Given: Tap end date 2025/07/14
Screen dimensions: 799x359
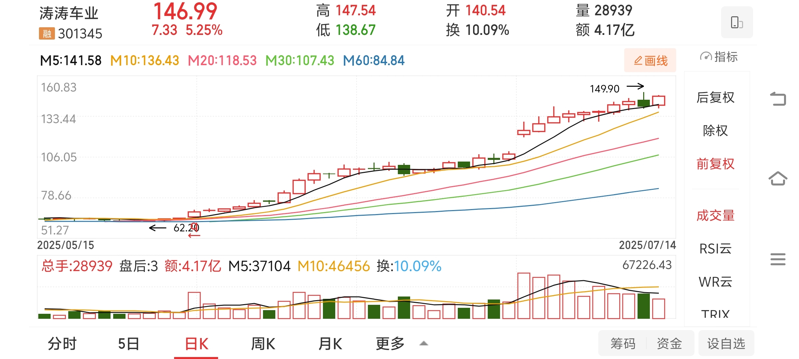Looking at the screenshot, I should [647, 245].
